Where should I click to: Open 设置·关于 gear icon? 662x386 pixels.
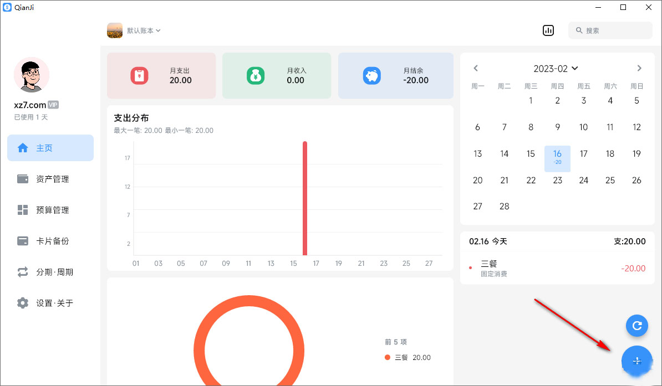click(23, 303)
